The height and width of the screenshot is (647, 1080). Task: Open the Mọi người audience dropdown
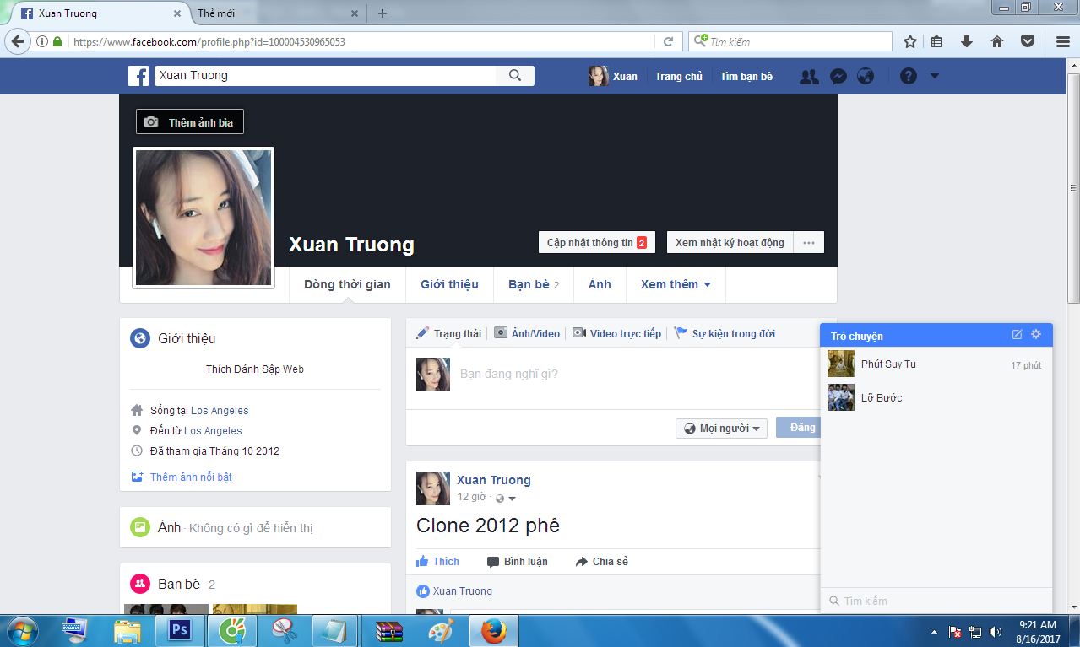(721, 429)
